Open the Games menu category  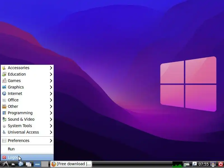pos(27,81)
